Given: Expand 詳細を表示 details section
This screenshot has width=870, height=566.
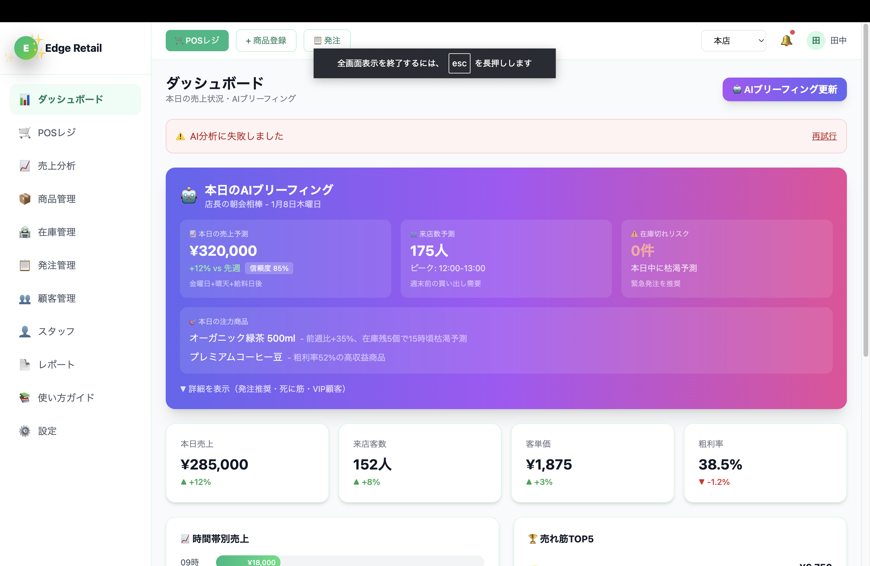Looking at the screenshot, I should click(x=263, y=389).
